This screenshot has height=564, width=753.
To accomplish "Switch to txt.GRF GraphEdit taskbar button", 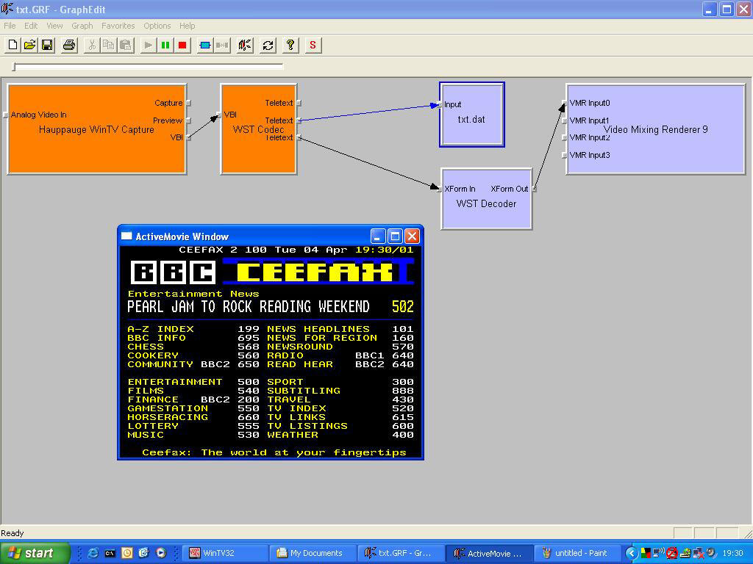I will click(401, 553).
